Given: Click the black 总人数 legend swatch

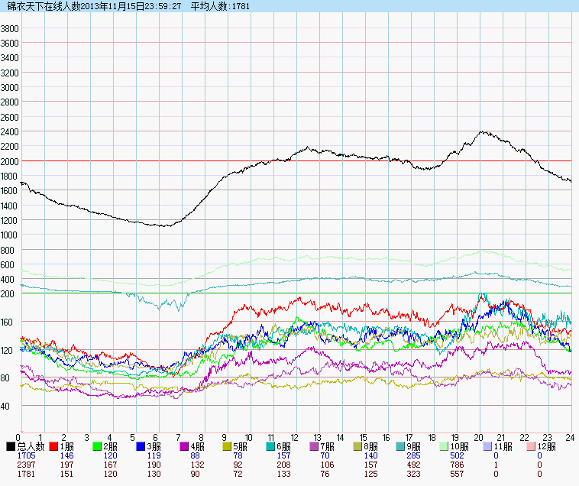Looking at the screenshot, I should (x=11, y=446).
